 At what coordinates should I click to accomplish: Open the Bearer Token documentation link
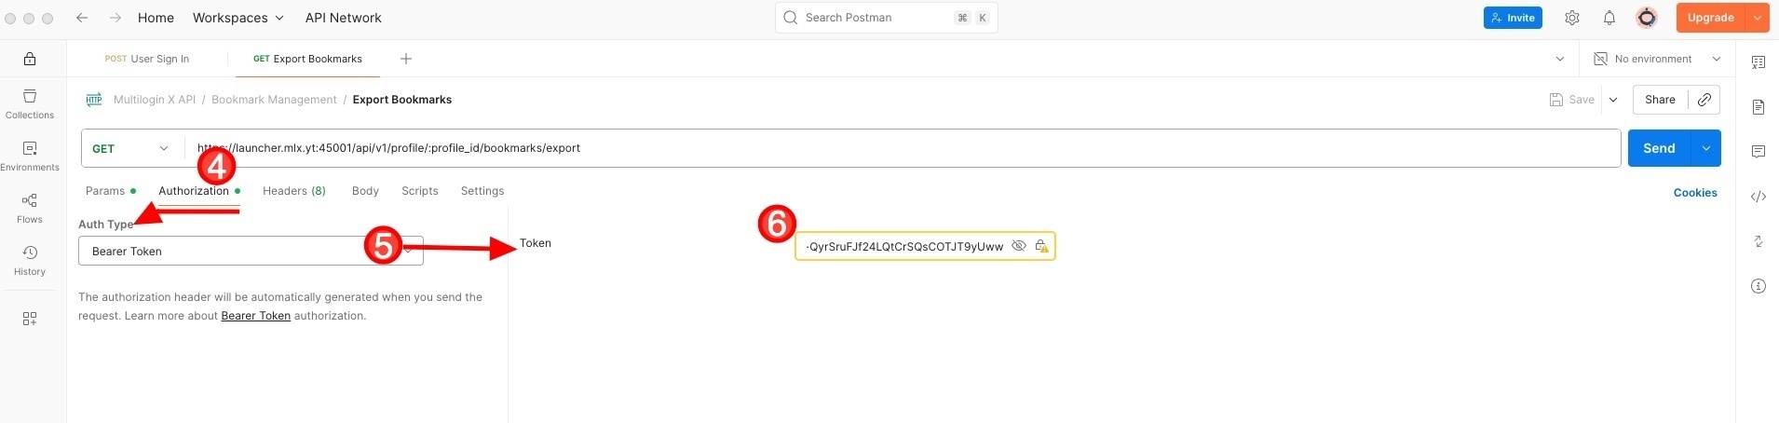pyautogui.click(x=256, y=316)
